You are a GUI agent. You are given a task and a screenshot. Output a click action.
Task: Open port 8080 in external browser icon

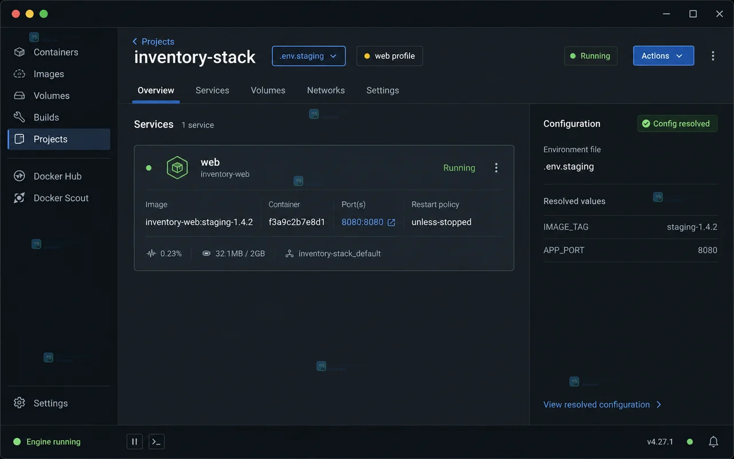click(391, 222)
